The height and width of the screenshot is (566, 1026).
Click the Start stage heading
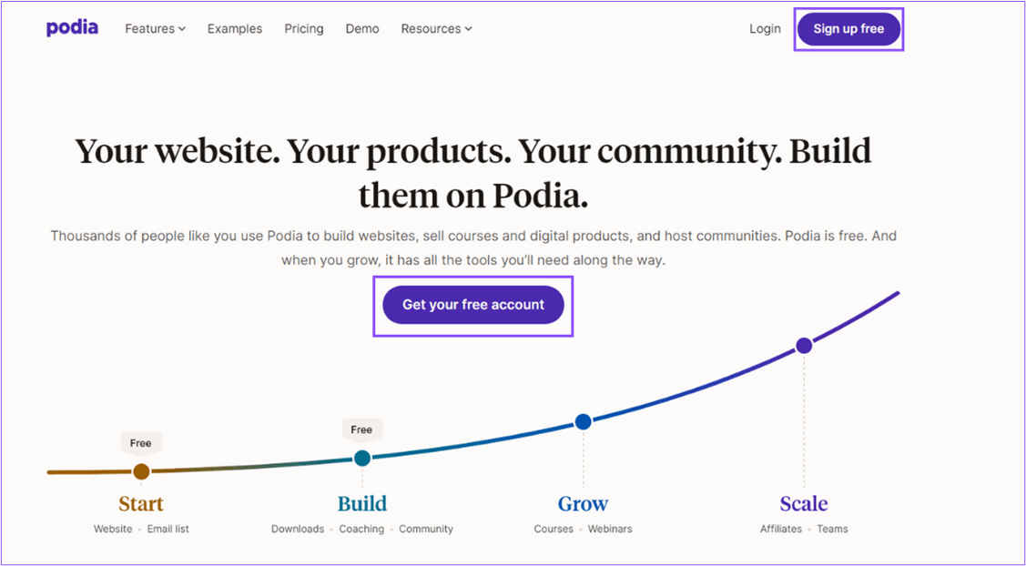click(141, 504)
